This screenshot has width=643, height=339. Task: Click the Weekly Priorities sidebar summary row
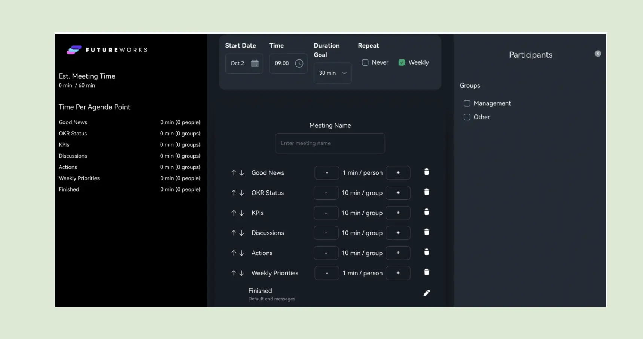(x=129, y=178)
